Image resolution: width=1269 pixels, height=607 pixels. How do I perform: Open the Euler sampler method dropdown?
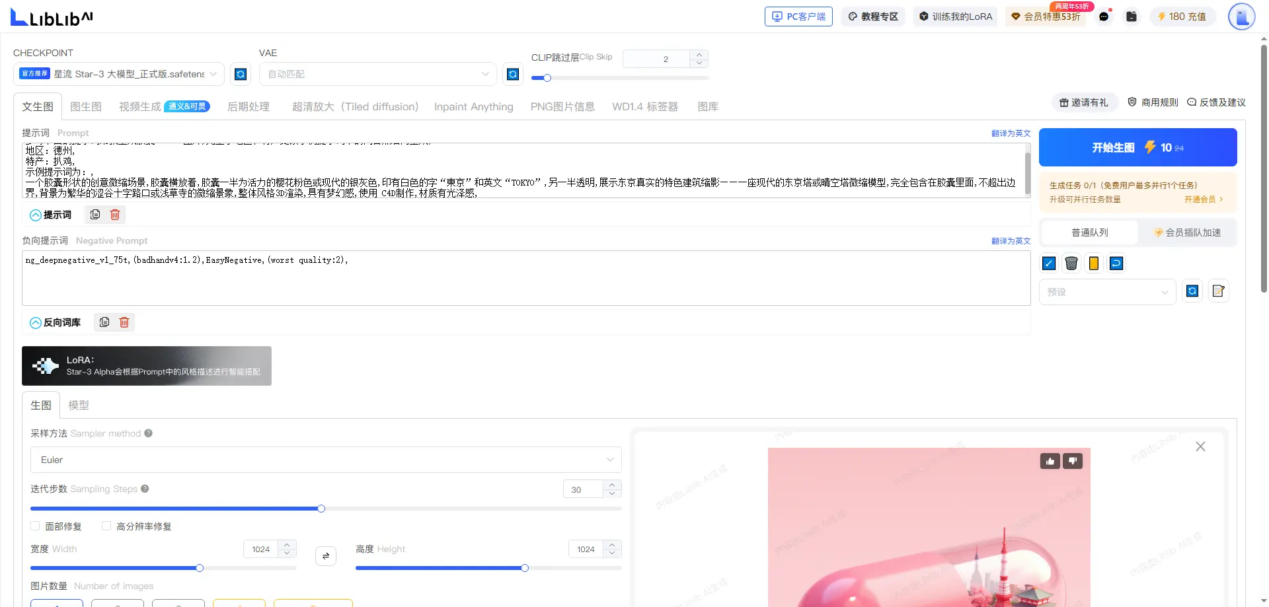point(326,460)
